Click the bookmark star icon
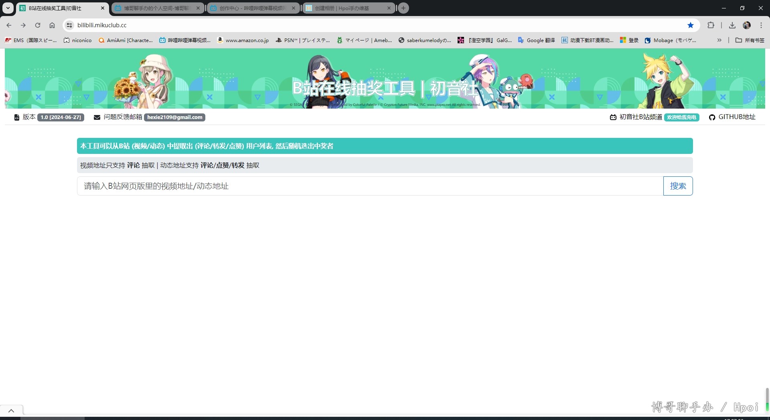The height and width of the screenshot is (420, 770). click(691, 25)
